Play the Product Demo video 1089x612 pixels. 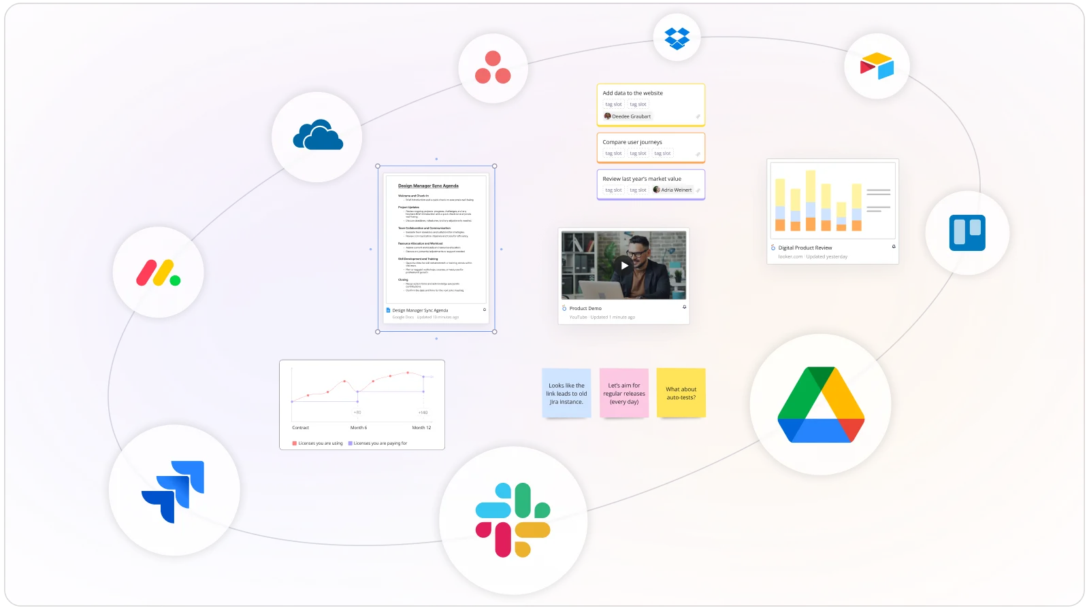click(624, 266)
